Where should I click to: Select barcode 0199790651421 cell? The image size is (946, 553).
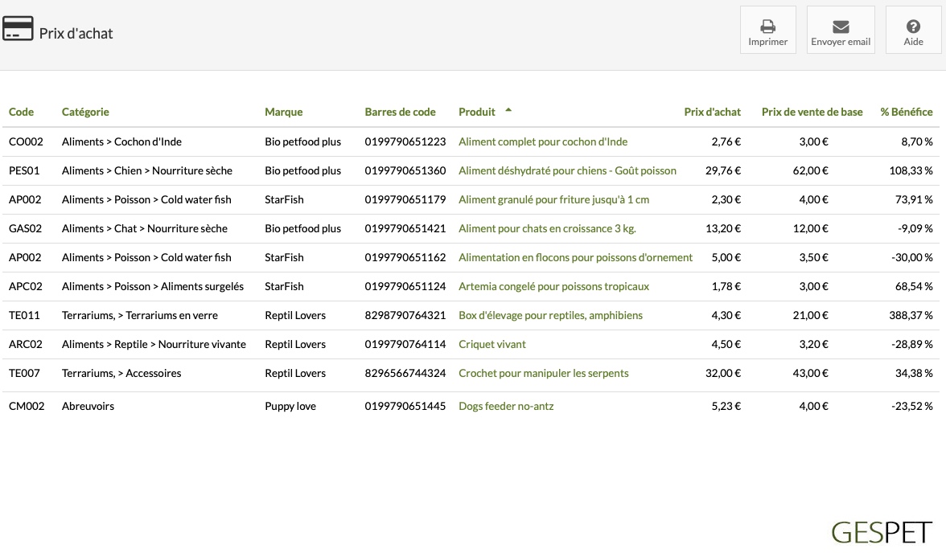click(405, 228)
